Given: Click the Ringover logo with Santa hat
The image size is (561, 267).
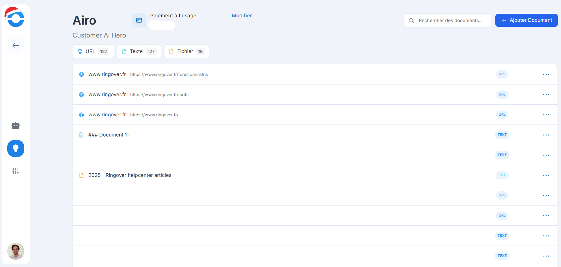Looking at the screenshot, I should [x=15, y=18].
